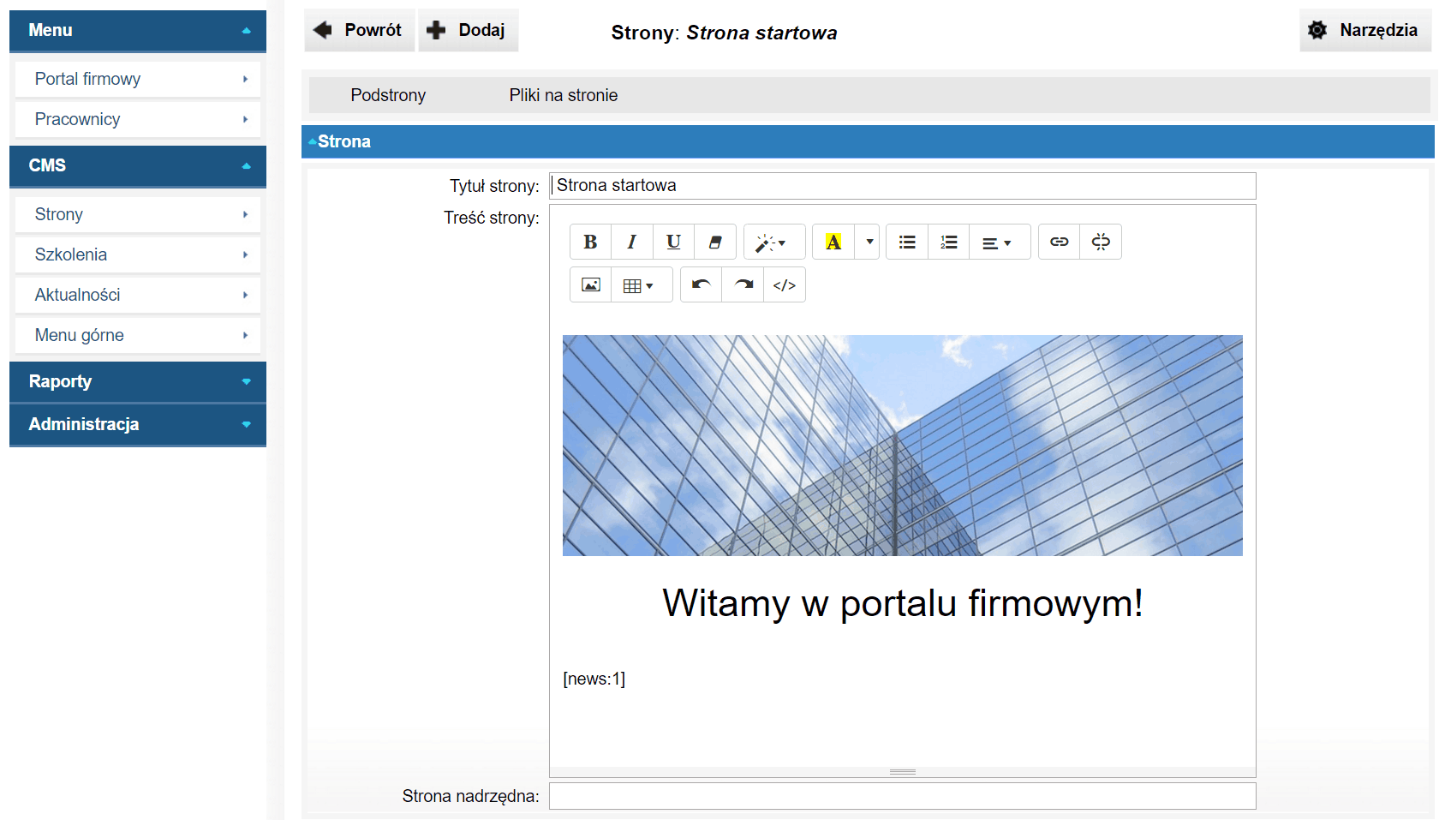Open the paragraph alignment dropdown
This screenshot has width=1445, height=820.
(x=997, y=242)
